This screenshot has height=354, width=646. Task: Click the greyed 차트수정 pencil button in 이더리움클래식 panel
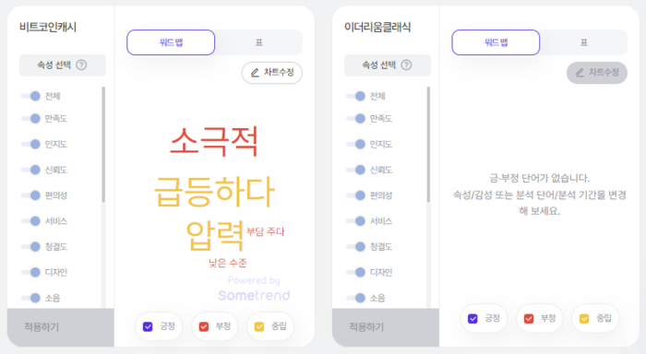point(597,73)
